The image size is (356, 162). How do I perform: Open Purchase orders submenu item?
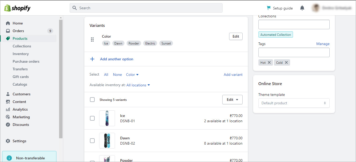coord(26,61)
